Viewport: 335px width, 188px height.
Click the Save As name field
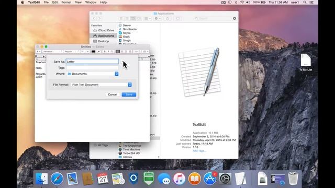pos(92,62)
